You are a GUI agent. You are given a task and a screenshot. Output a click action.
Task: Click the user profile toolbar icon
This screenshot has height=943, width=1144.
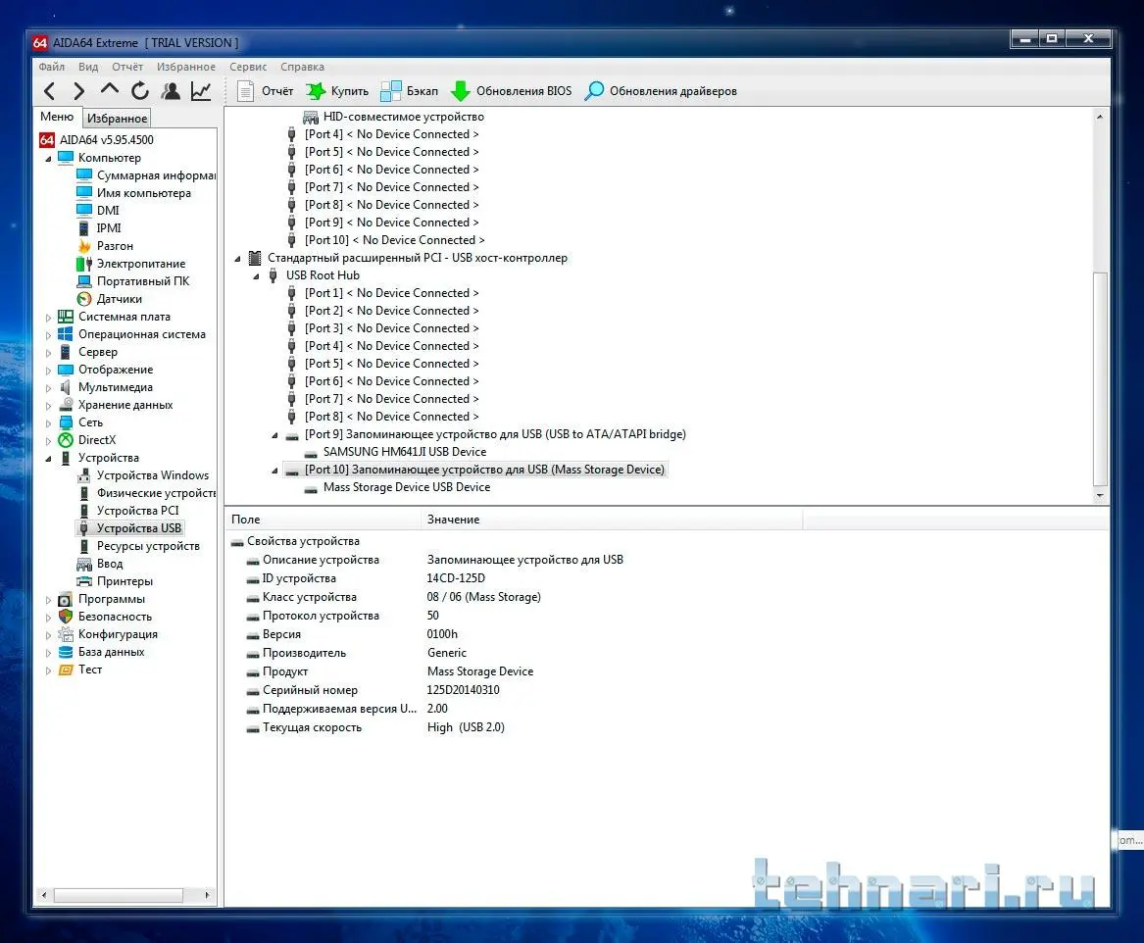[x=171, y=91]
